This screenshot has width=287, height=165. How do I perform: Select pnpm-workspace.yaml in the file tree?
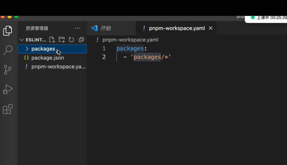58,67
